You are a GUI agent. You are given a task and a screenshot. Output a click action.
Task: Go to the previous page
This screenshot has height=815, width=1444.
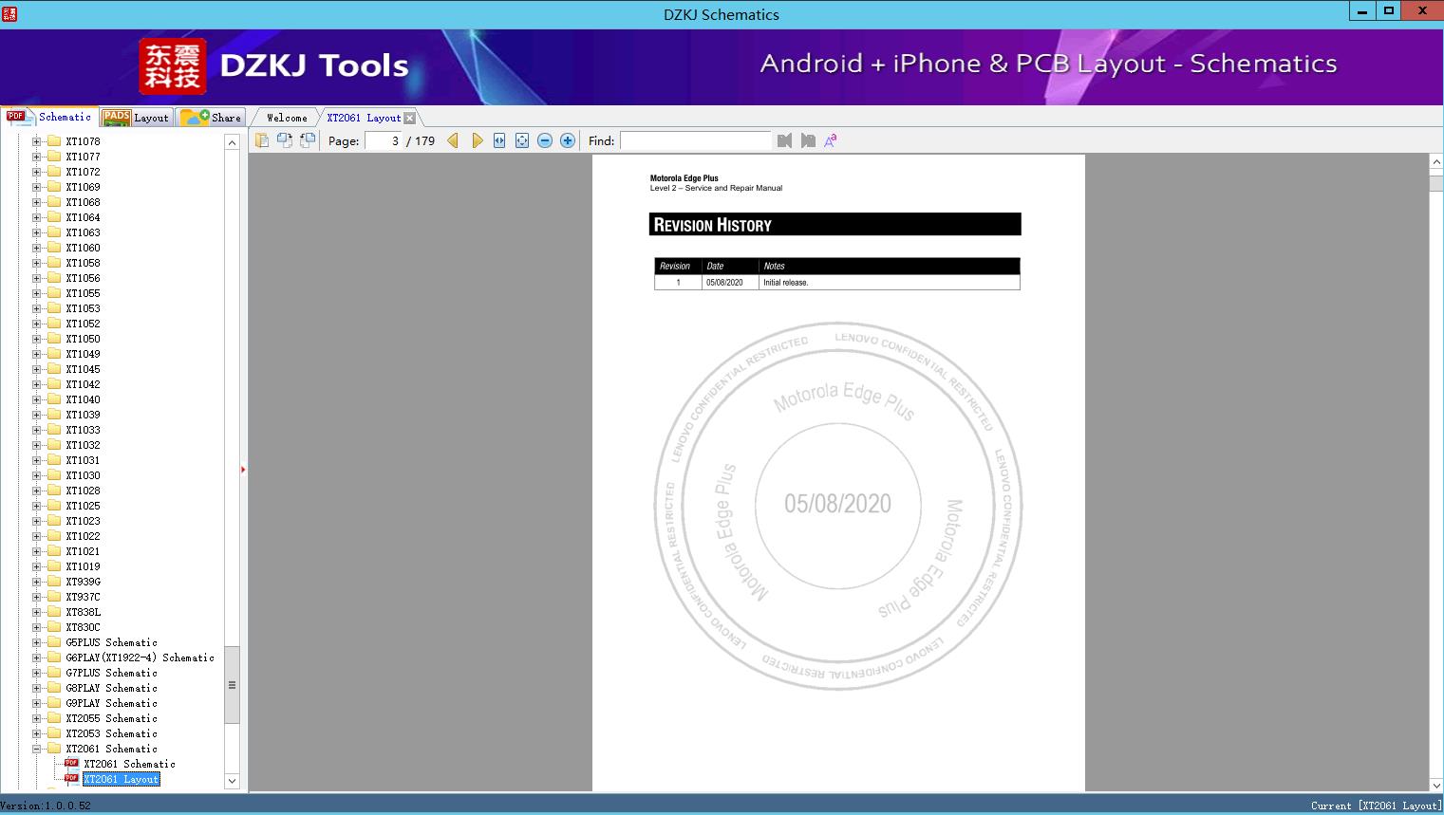click(x=453, y=140)
